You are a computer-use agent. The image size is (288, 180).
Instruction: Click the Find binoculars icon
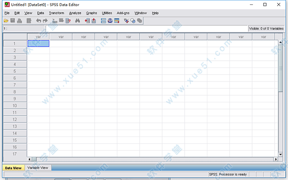78,21
